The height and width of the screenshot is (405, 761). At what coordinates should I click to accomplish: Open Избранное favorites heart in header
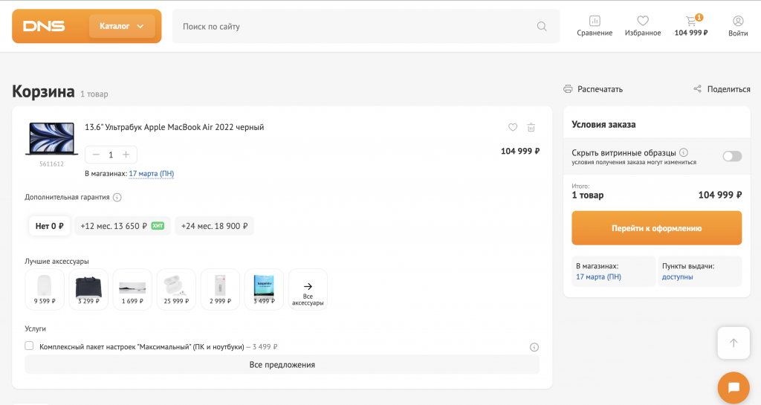643,21
